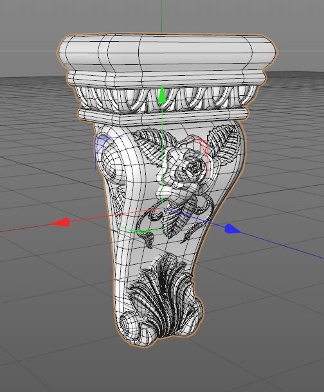Click the green axis line above the model

pos(162,16)
